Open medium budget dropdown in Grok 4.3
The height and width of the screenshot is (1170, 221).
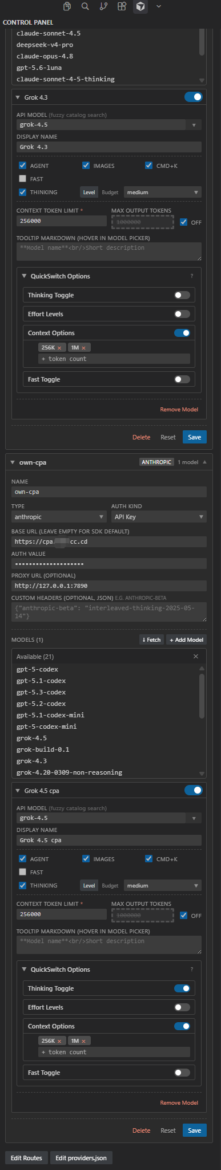[x=163, y=193]
